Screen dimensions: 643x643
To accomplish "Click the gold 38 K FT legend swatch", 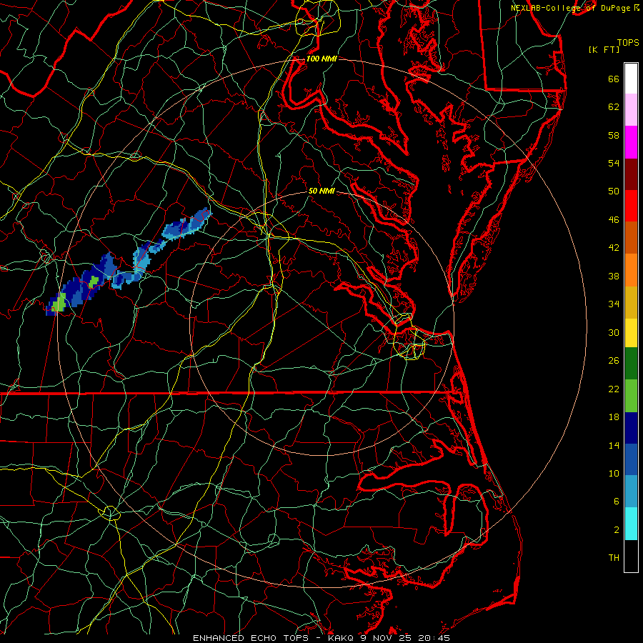I will pyautogui.click(x=631, y=303).
